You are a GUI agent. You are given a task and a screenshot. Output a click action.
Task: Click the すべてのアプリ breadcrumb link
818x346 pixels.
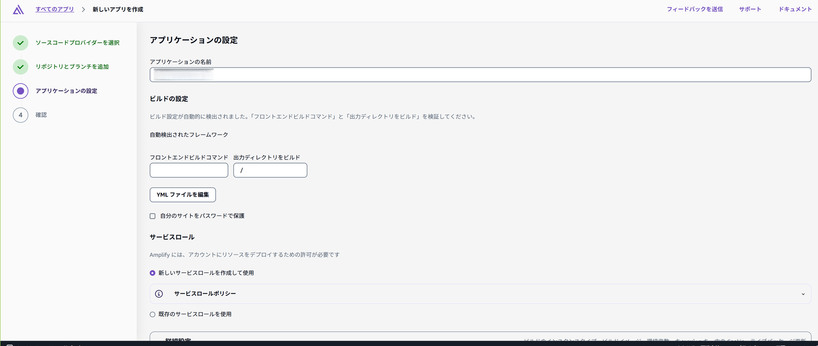(54, 9)
